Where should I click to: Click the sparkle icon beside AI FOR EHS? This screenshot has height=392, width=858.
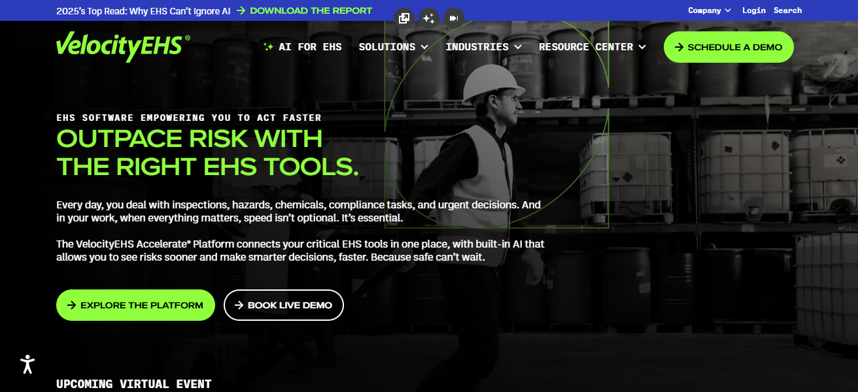pos(268,47)
